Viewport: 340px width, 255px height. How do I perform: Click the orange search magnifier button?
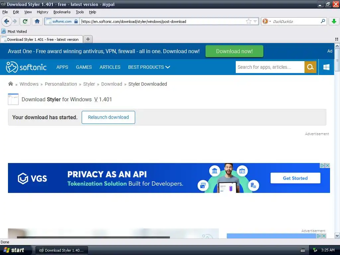point(310,67)
